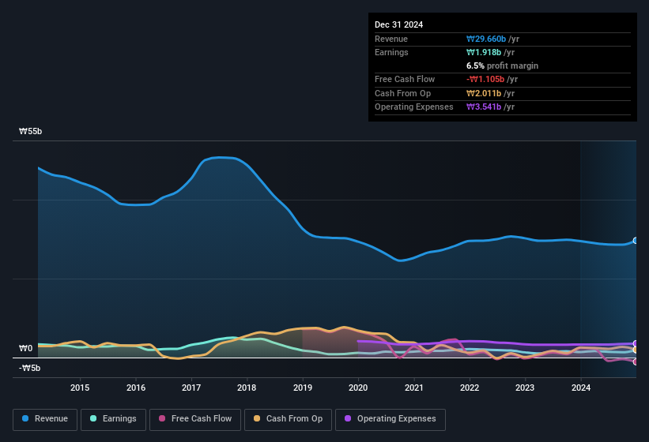Click the Revenue end-point marker on chart
The image size is (649, 442).
[x=636, y=241]
